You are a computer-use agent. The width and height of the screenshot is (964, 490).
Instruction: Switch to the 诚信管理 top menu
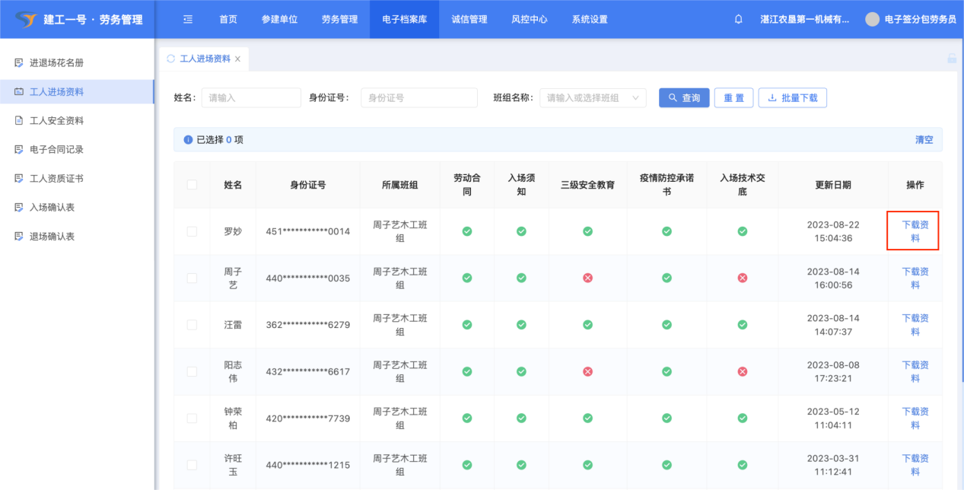pyautogui.click(x=469, y=20)
